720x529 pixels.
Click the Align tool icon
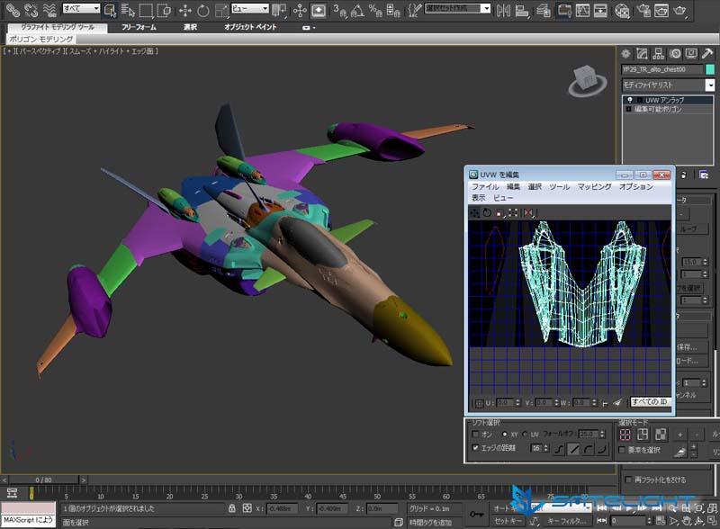pyautogui.click(x=522, y=10)
